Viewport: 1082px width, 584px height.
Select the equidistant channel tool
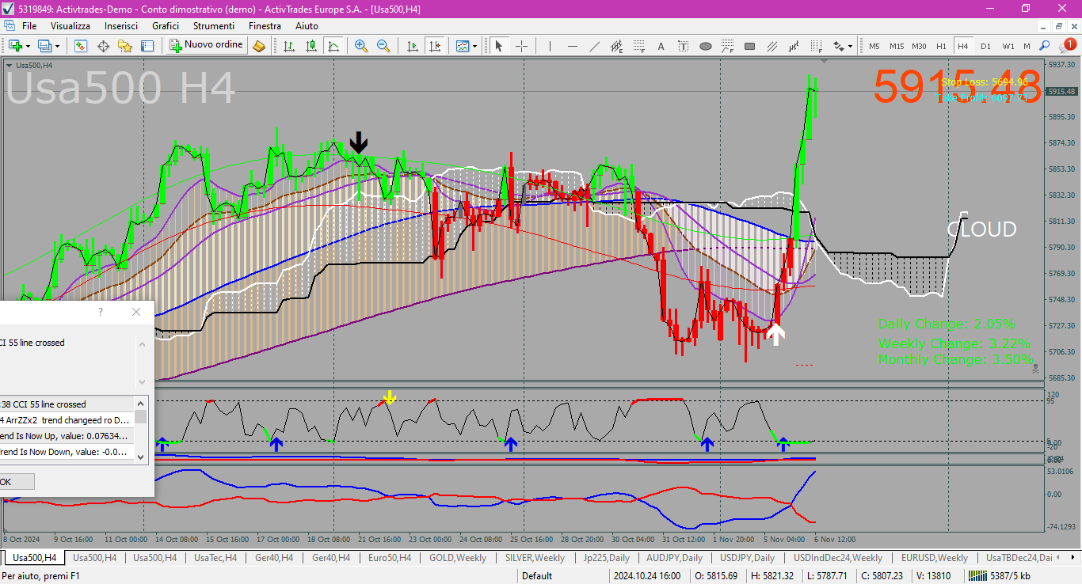click(617, 46)
